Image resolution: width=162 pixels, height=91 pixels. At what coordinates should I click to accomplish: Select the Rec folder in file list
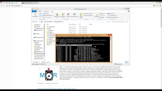pyautogui.click(x=48, y=44)
